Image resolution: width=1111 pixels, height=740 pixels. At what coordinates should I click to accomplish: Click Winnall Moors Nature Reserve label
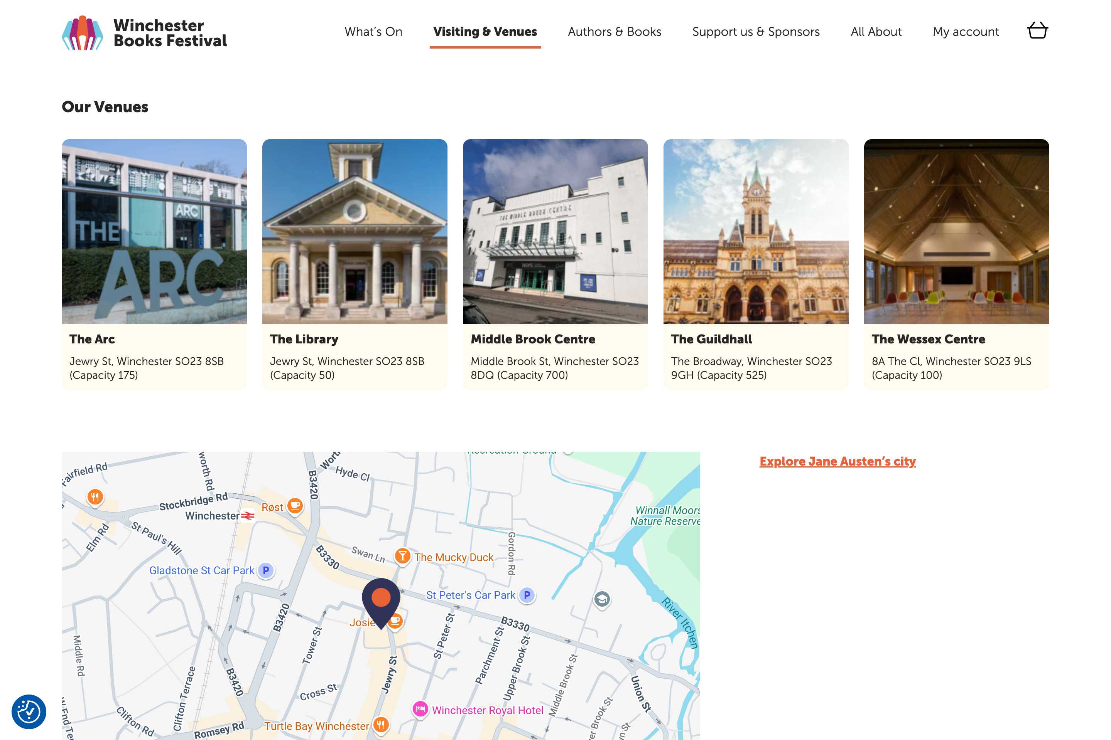[665, 515]
